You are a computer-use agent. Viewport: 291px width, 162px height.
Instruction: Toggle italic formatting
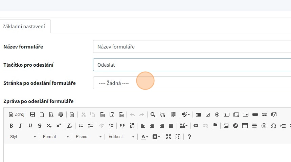(x=20, y=126)
